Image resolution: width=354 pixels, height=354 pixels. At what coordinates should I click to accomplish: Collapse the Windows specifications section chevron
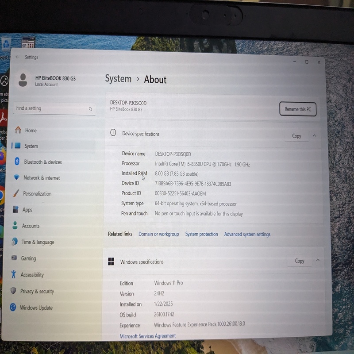click(x=318, y=260)
